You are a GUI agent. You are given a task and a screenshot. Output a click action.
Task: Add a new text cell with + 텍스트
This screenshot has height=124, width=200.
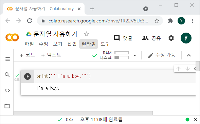(51, 55)
